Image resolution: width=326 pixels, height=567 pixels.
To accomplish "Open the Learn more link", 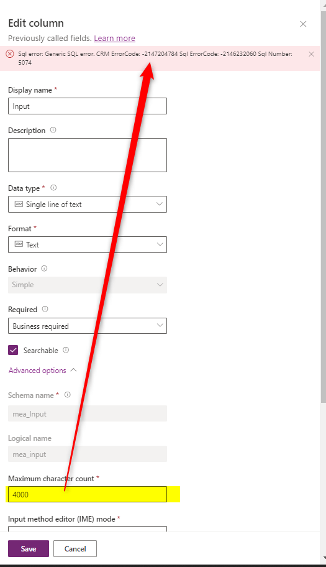I will pos(114,39).
